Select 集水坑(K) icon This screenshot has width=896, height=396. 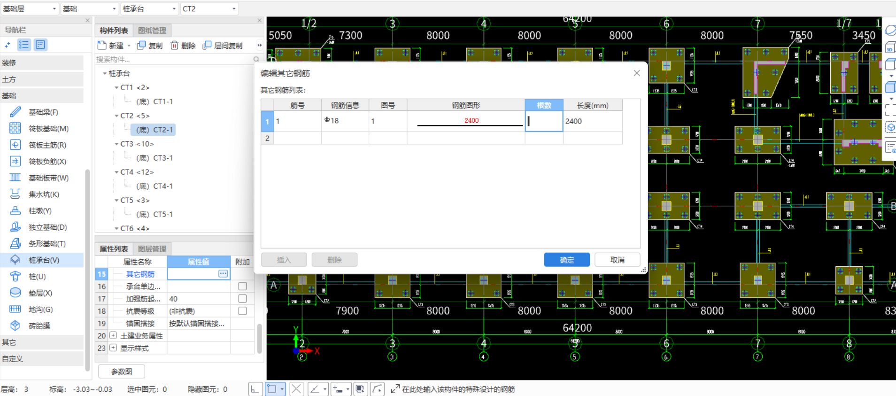pos(15,194)
